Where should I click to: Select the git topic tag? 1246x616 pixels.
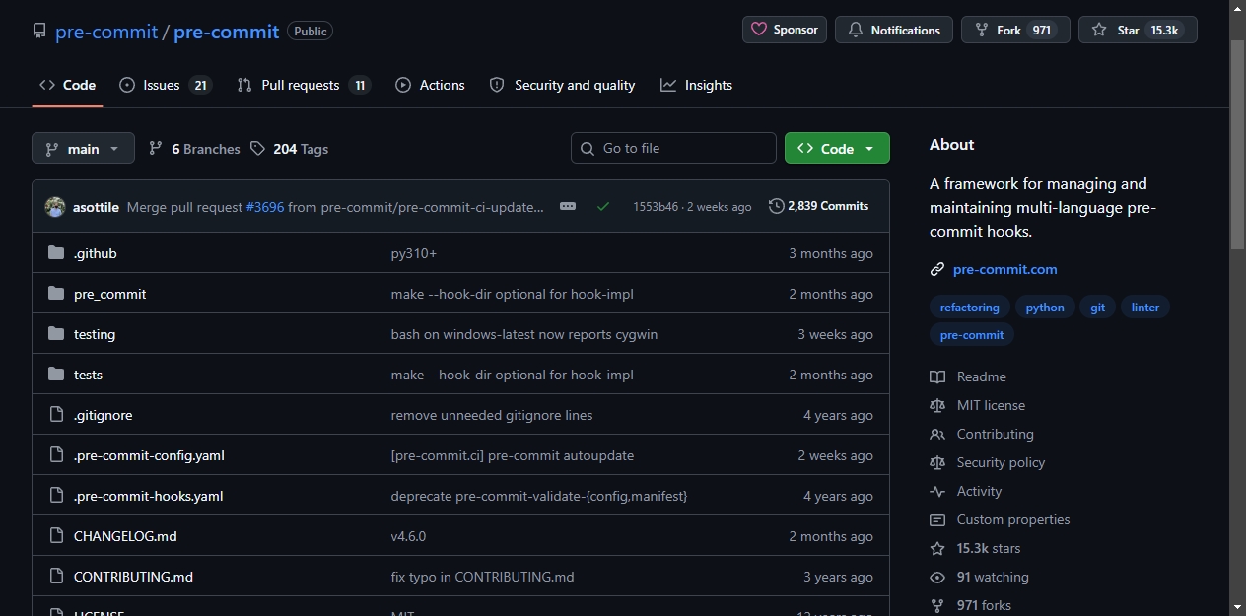(x=1098, y=308)
